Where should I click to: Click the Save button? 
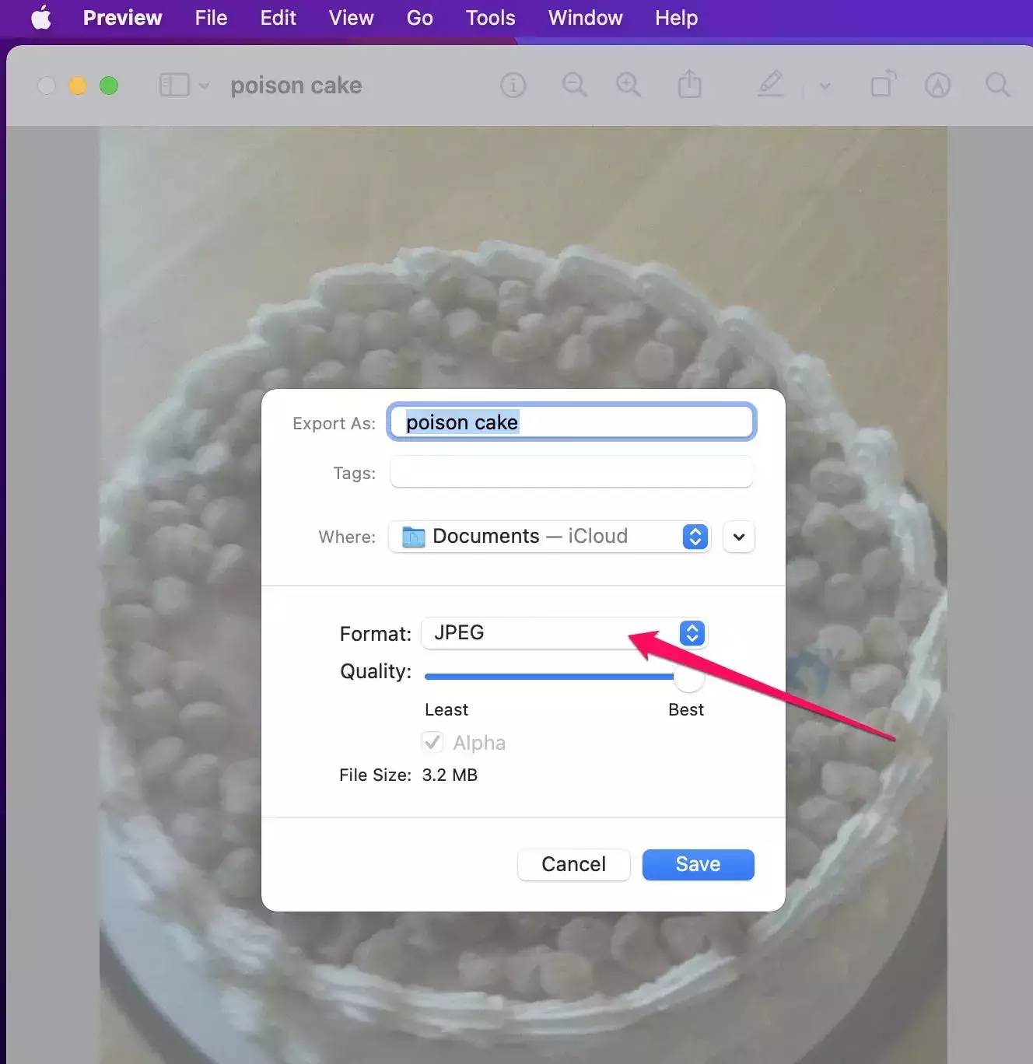[698, 864]
